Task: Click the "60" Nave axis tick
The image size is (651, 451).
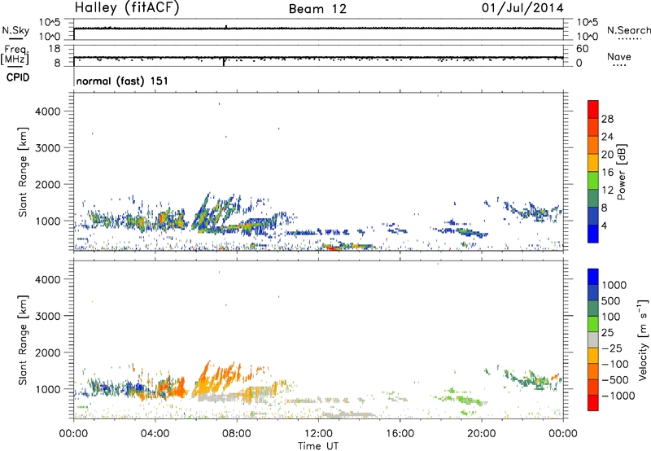Action: (582, 49)
